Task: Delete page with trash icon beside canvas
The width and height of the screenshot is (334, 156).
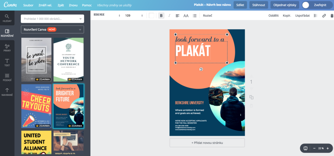Action: point(251,106)
